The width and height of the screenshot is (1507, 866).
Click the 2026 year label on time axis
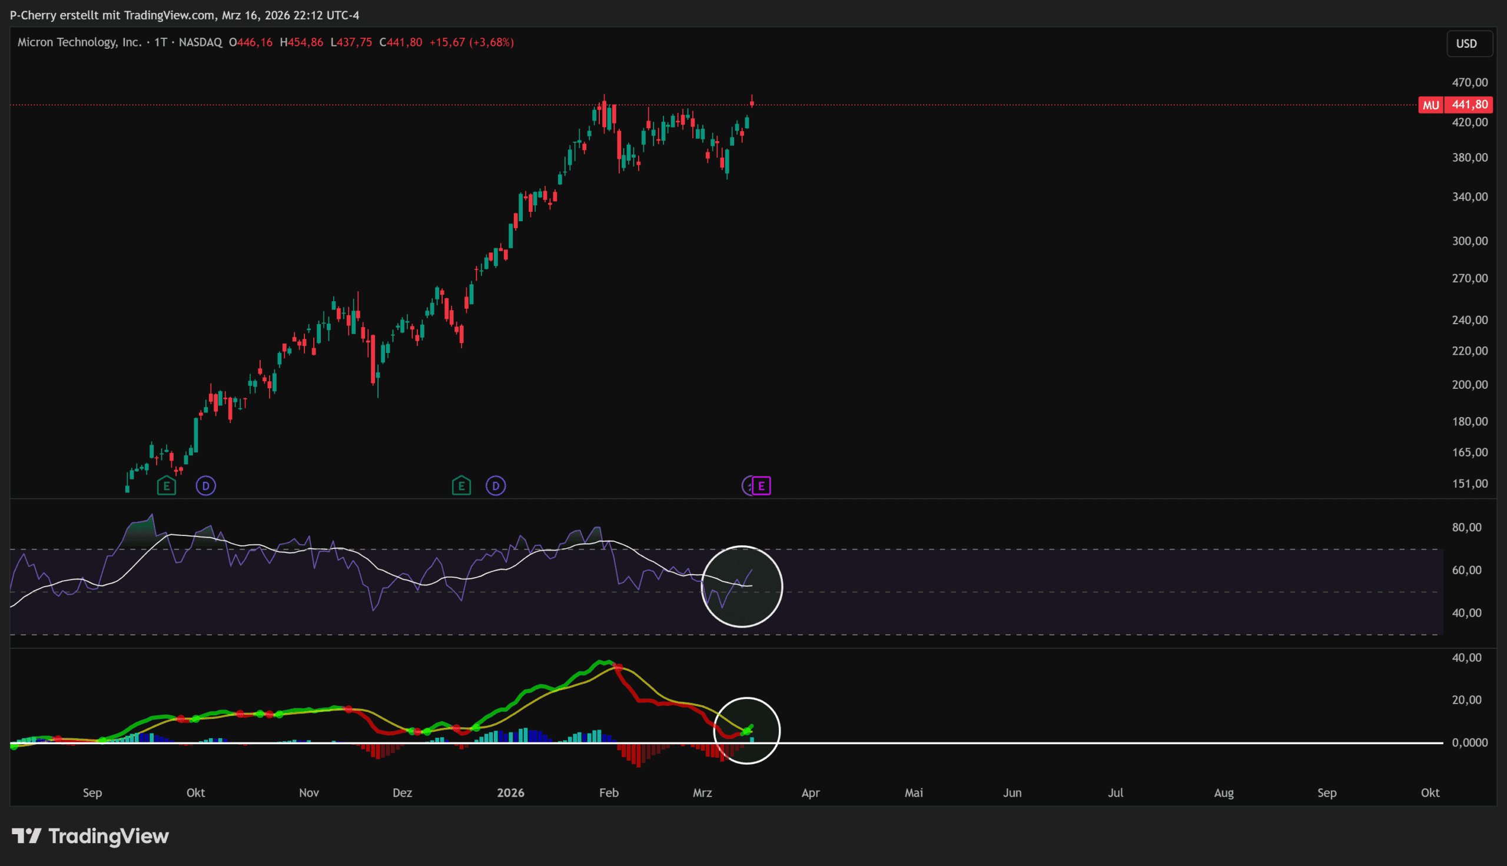tap(510, 792)
